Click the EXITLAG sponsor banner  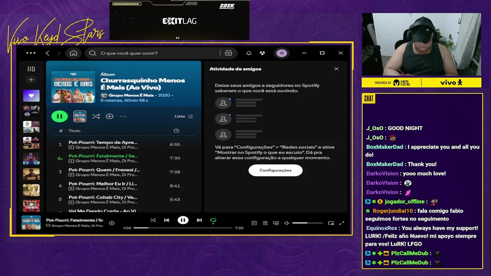[180, 21]
